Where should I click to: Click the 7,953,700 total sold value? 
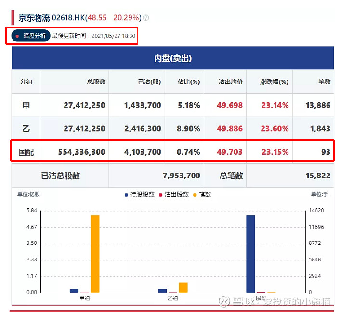[182, 176]
